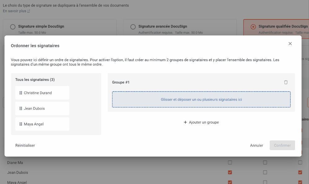Tick the leftmost checkbox in Diane Ma row
This screenshot has height=184, width=309.
[x=230, y=162]
